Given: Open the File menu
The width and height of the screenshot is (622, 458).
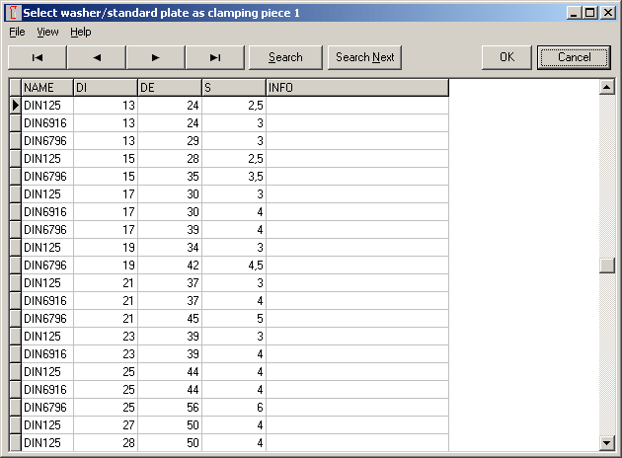Looking at the screenshot, I should click(x=17, y=32).
